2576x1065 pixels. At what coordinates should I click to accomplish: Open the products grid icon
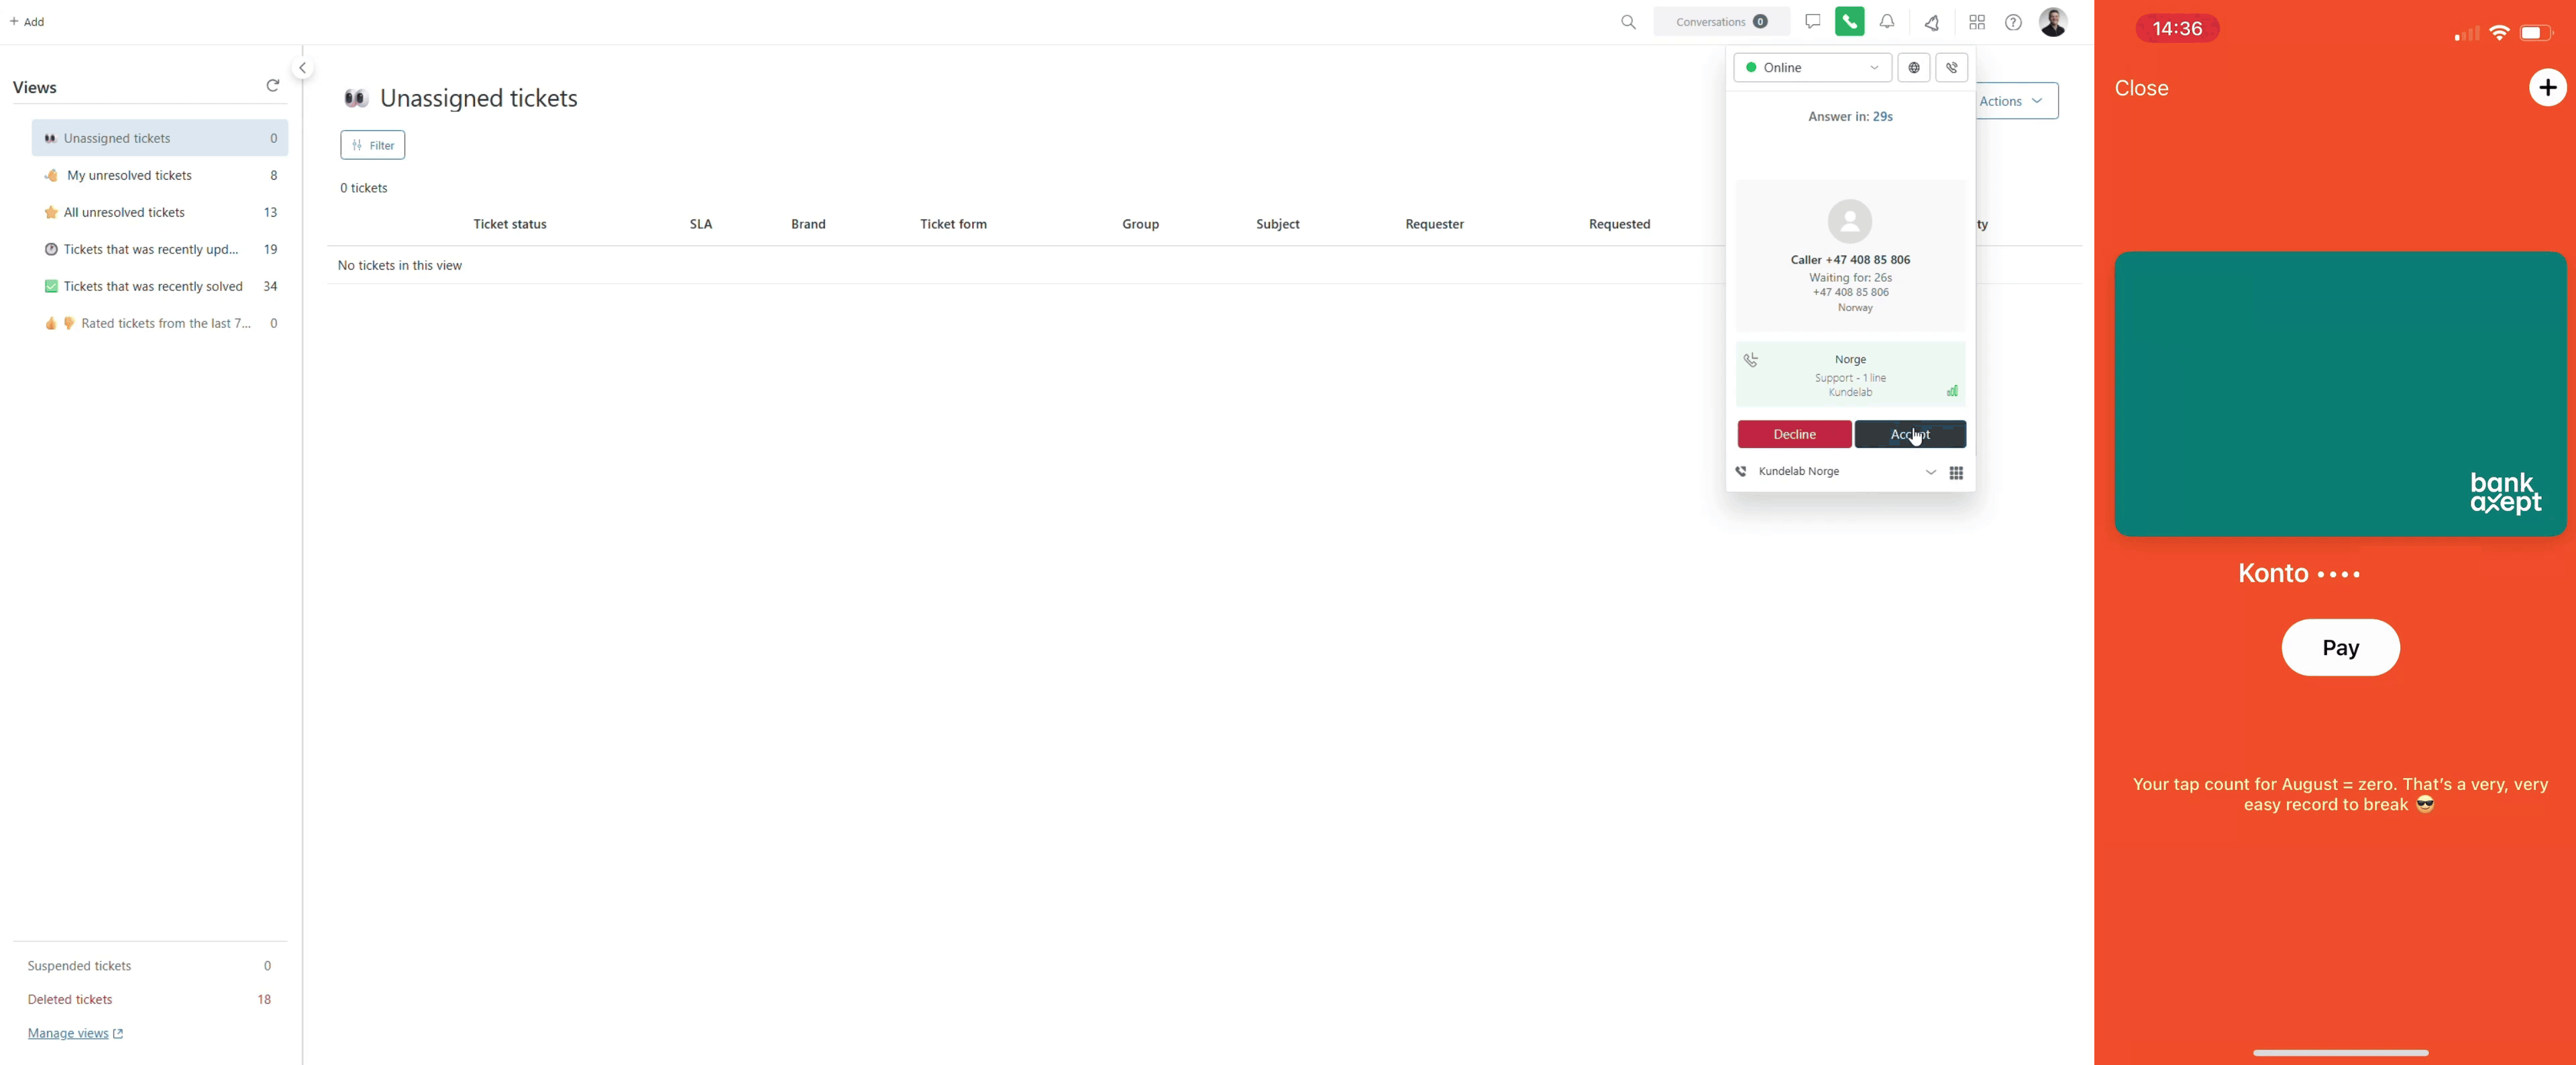1976,22
